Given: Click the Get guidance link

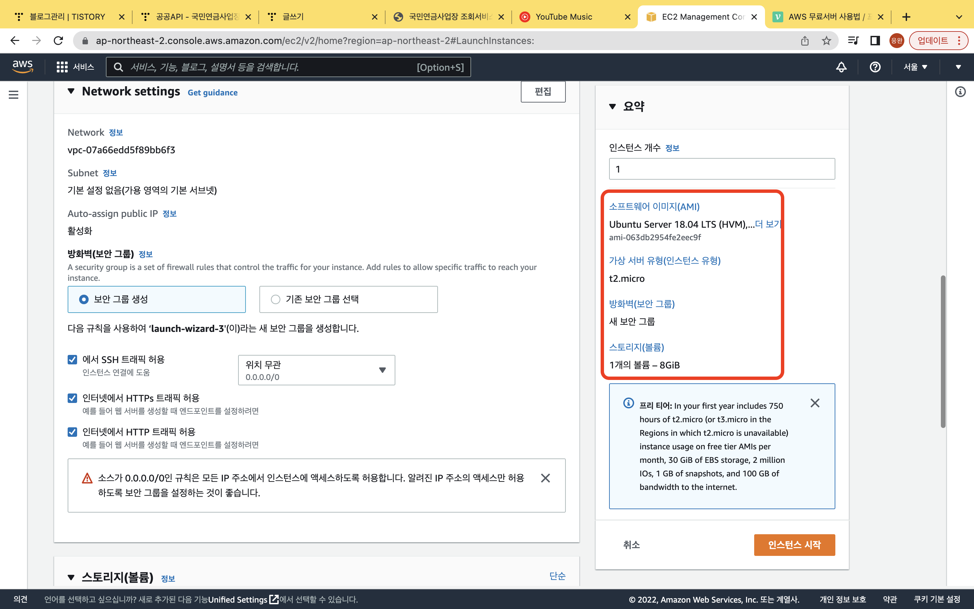Looking at the screenshot, I should click(x=212, y=93).
